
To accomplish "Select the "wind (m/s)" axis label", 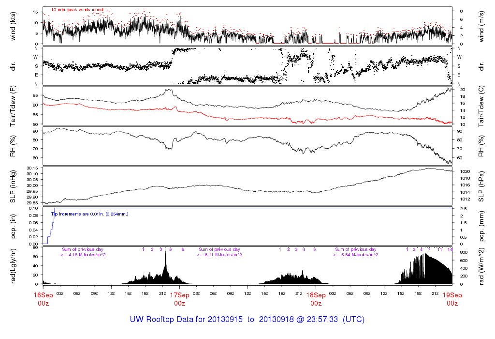I will click(481, 27).
